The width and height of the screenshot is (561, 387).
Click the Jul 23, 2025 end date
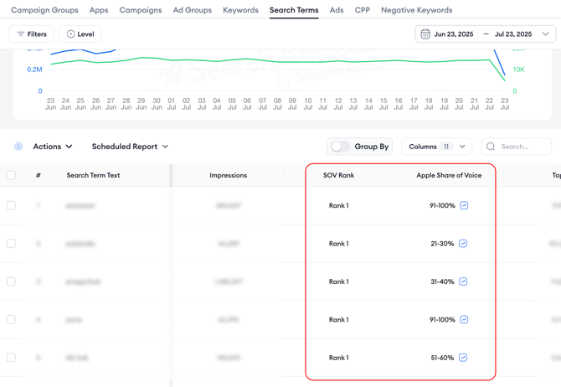(x=513, y=34)
